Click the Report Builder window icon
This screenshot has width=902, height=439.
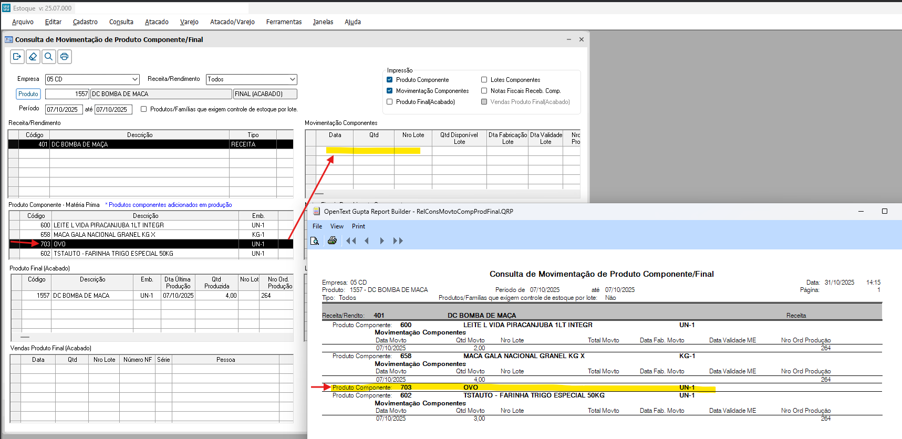(x=316, y=211)
